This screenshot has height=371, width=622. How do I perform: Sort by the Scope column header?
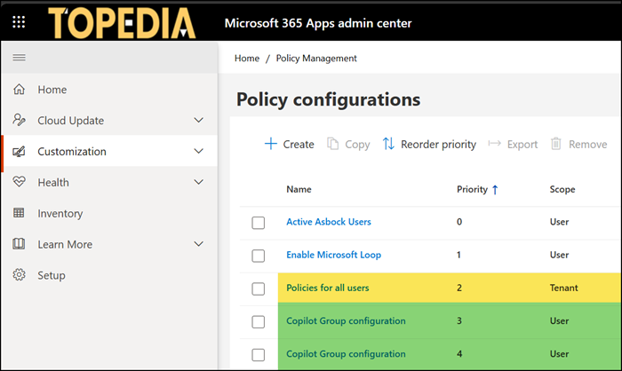562,189
